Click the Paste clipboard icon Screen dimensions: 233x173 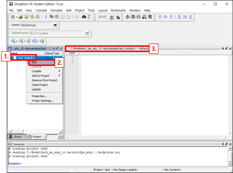(x=57, y=17)
